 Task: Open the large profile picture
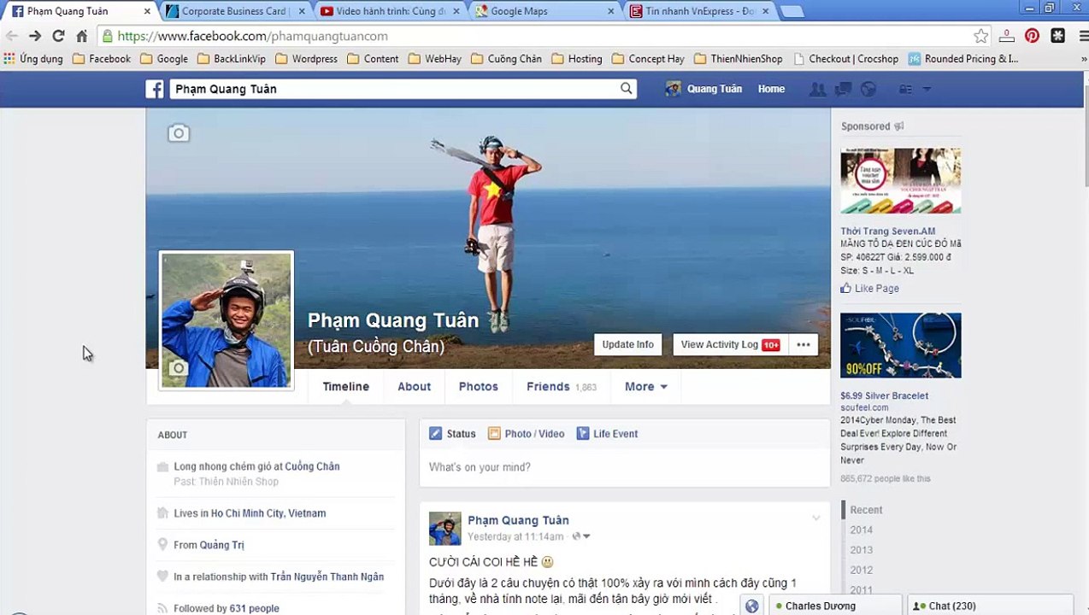click(227, 320)
